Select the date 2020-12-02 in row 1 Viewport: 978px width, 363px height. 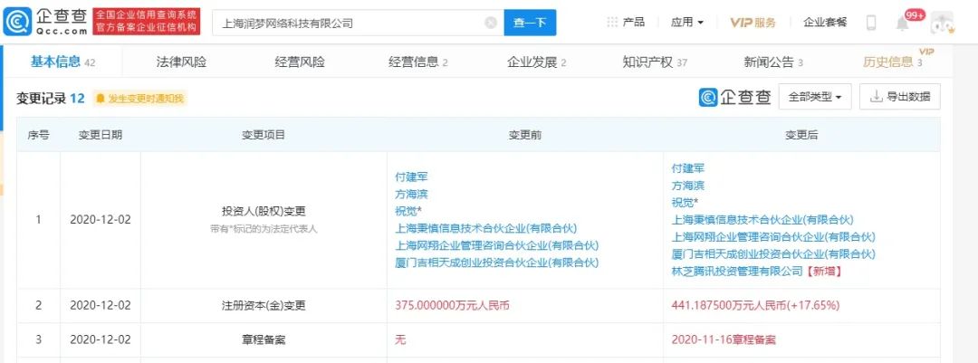101,220
